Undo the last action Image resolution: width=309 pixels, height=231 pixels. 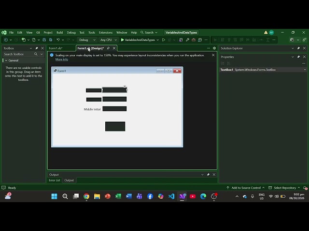pyautogui.click(x=58, y=40)
